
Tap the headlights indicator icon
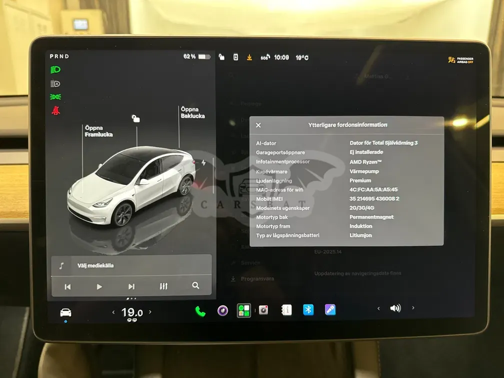(55, 70)
